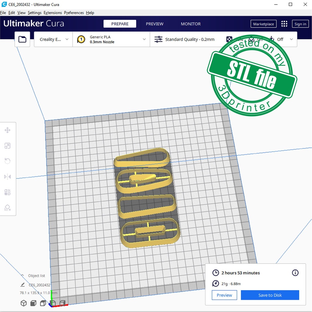312x312 pixels.
Task: Switch to 3D perspective camera view
Action: (x=23, y=303)
